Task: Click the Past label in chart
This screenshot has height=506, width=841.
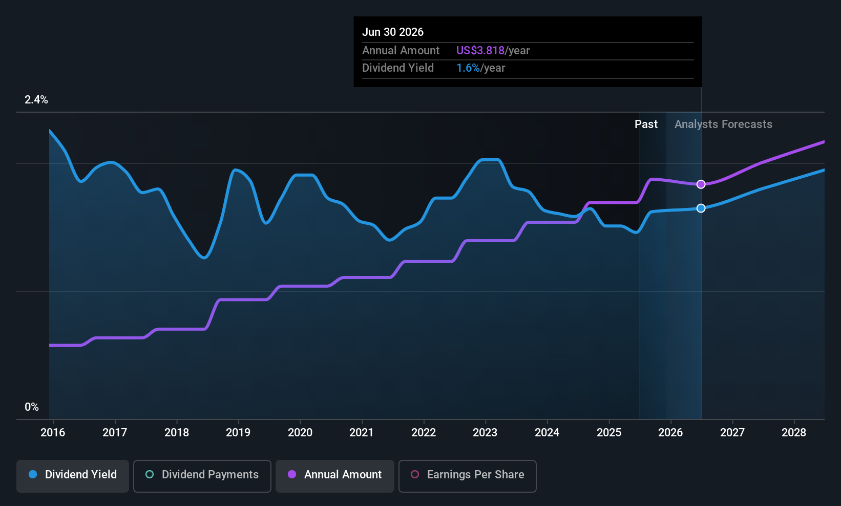Action: pyautogui.click(x=646, y=124)
